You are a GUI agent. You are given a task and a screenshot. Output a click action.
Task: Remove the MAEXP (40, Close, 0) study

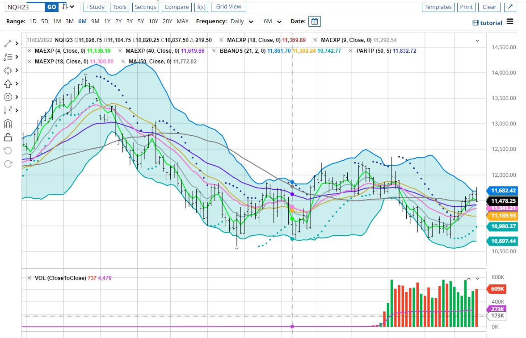coord(120,51)
